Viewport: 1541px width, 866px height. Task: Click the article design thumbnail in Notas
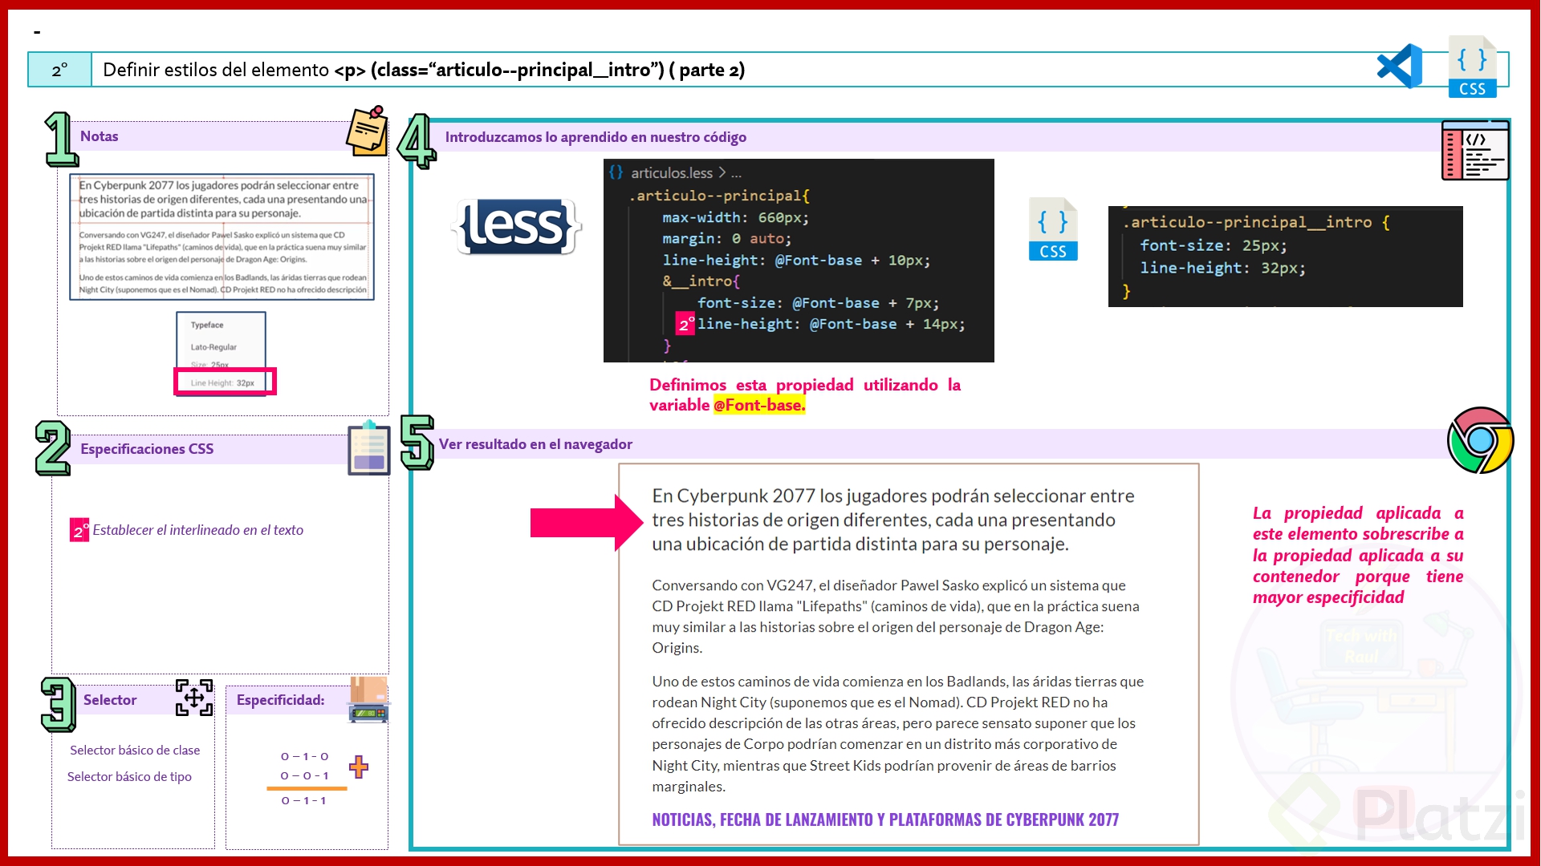(x=222, y=237)
